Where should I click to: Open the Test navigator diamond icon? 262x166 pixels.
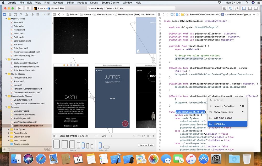(32, 14)
